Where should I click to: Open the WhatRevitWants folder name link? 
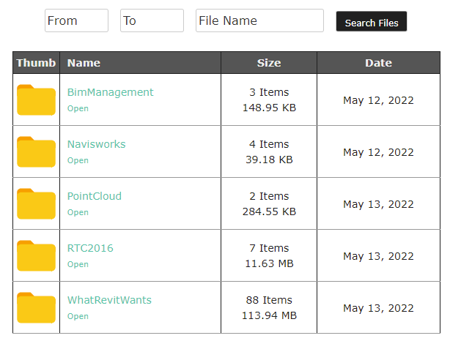click(109, 300)
